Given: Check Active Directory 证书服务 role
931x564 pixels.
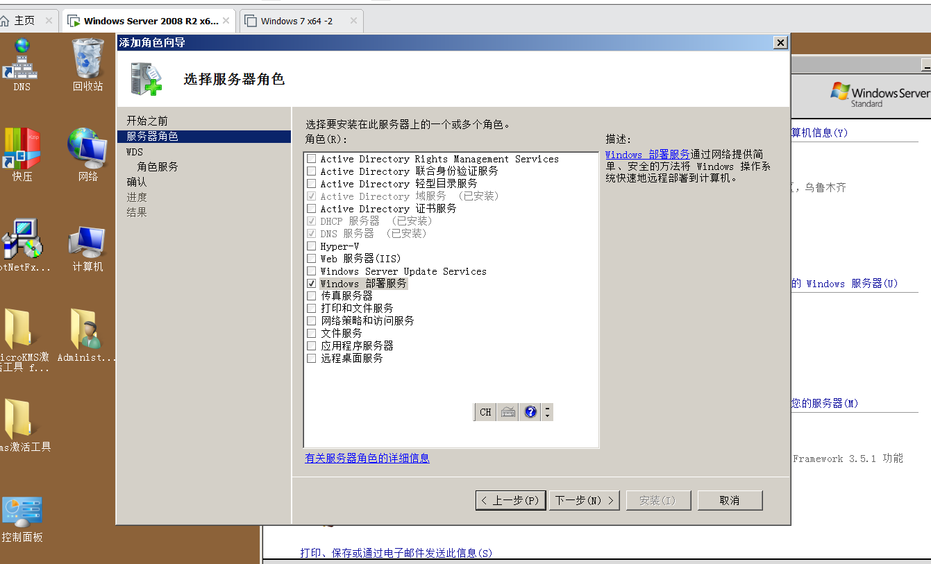Looking at the screenshot, I should click(x=312, y=209).
